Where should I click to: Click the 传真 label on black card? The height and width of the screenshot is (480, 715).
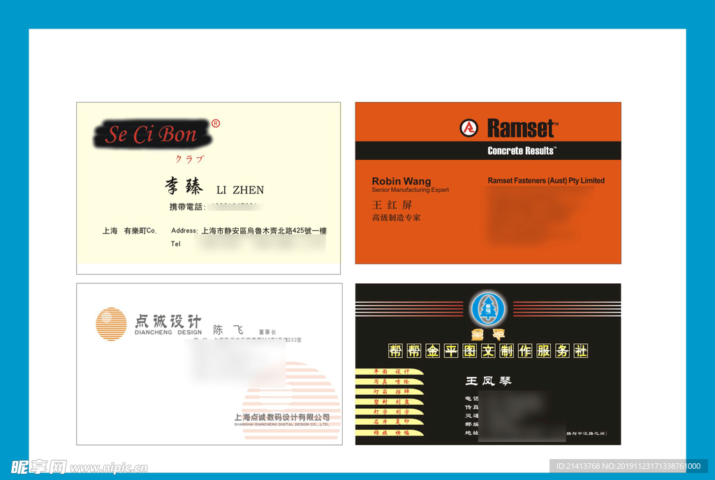(471, 407)
